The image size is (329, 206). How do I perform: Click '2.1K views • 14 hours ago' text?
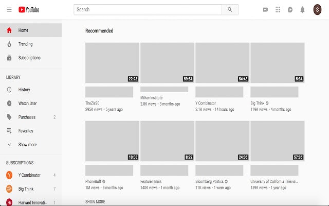click(215, 110)
